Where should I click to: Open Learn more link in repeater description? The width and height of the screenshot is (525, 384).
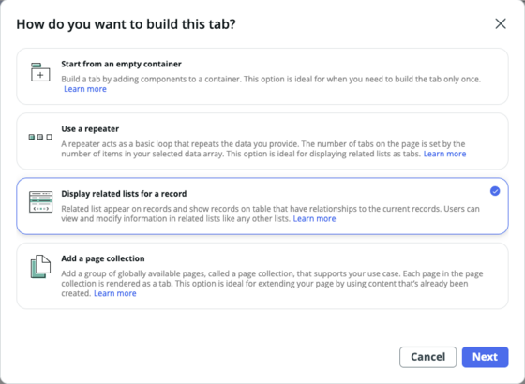444,154
